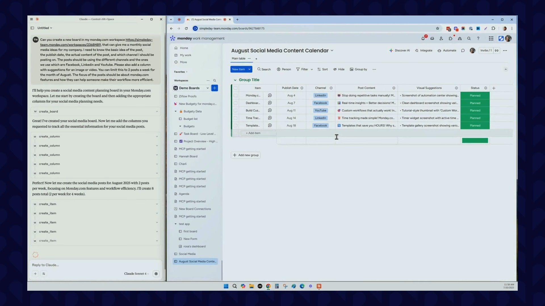
Task: Open More in monday sidebar
Action: pyautogui.click(x=183, y=62)
